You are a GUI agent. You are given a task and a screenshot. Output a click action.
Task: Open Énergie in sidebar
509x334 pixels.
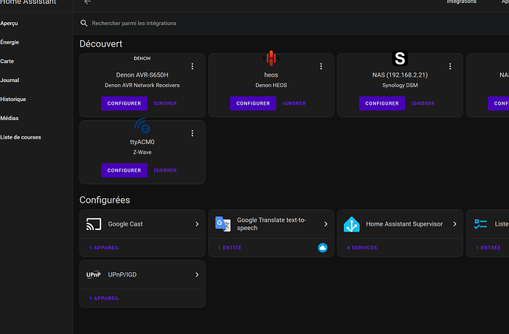pos(10,42)
